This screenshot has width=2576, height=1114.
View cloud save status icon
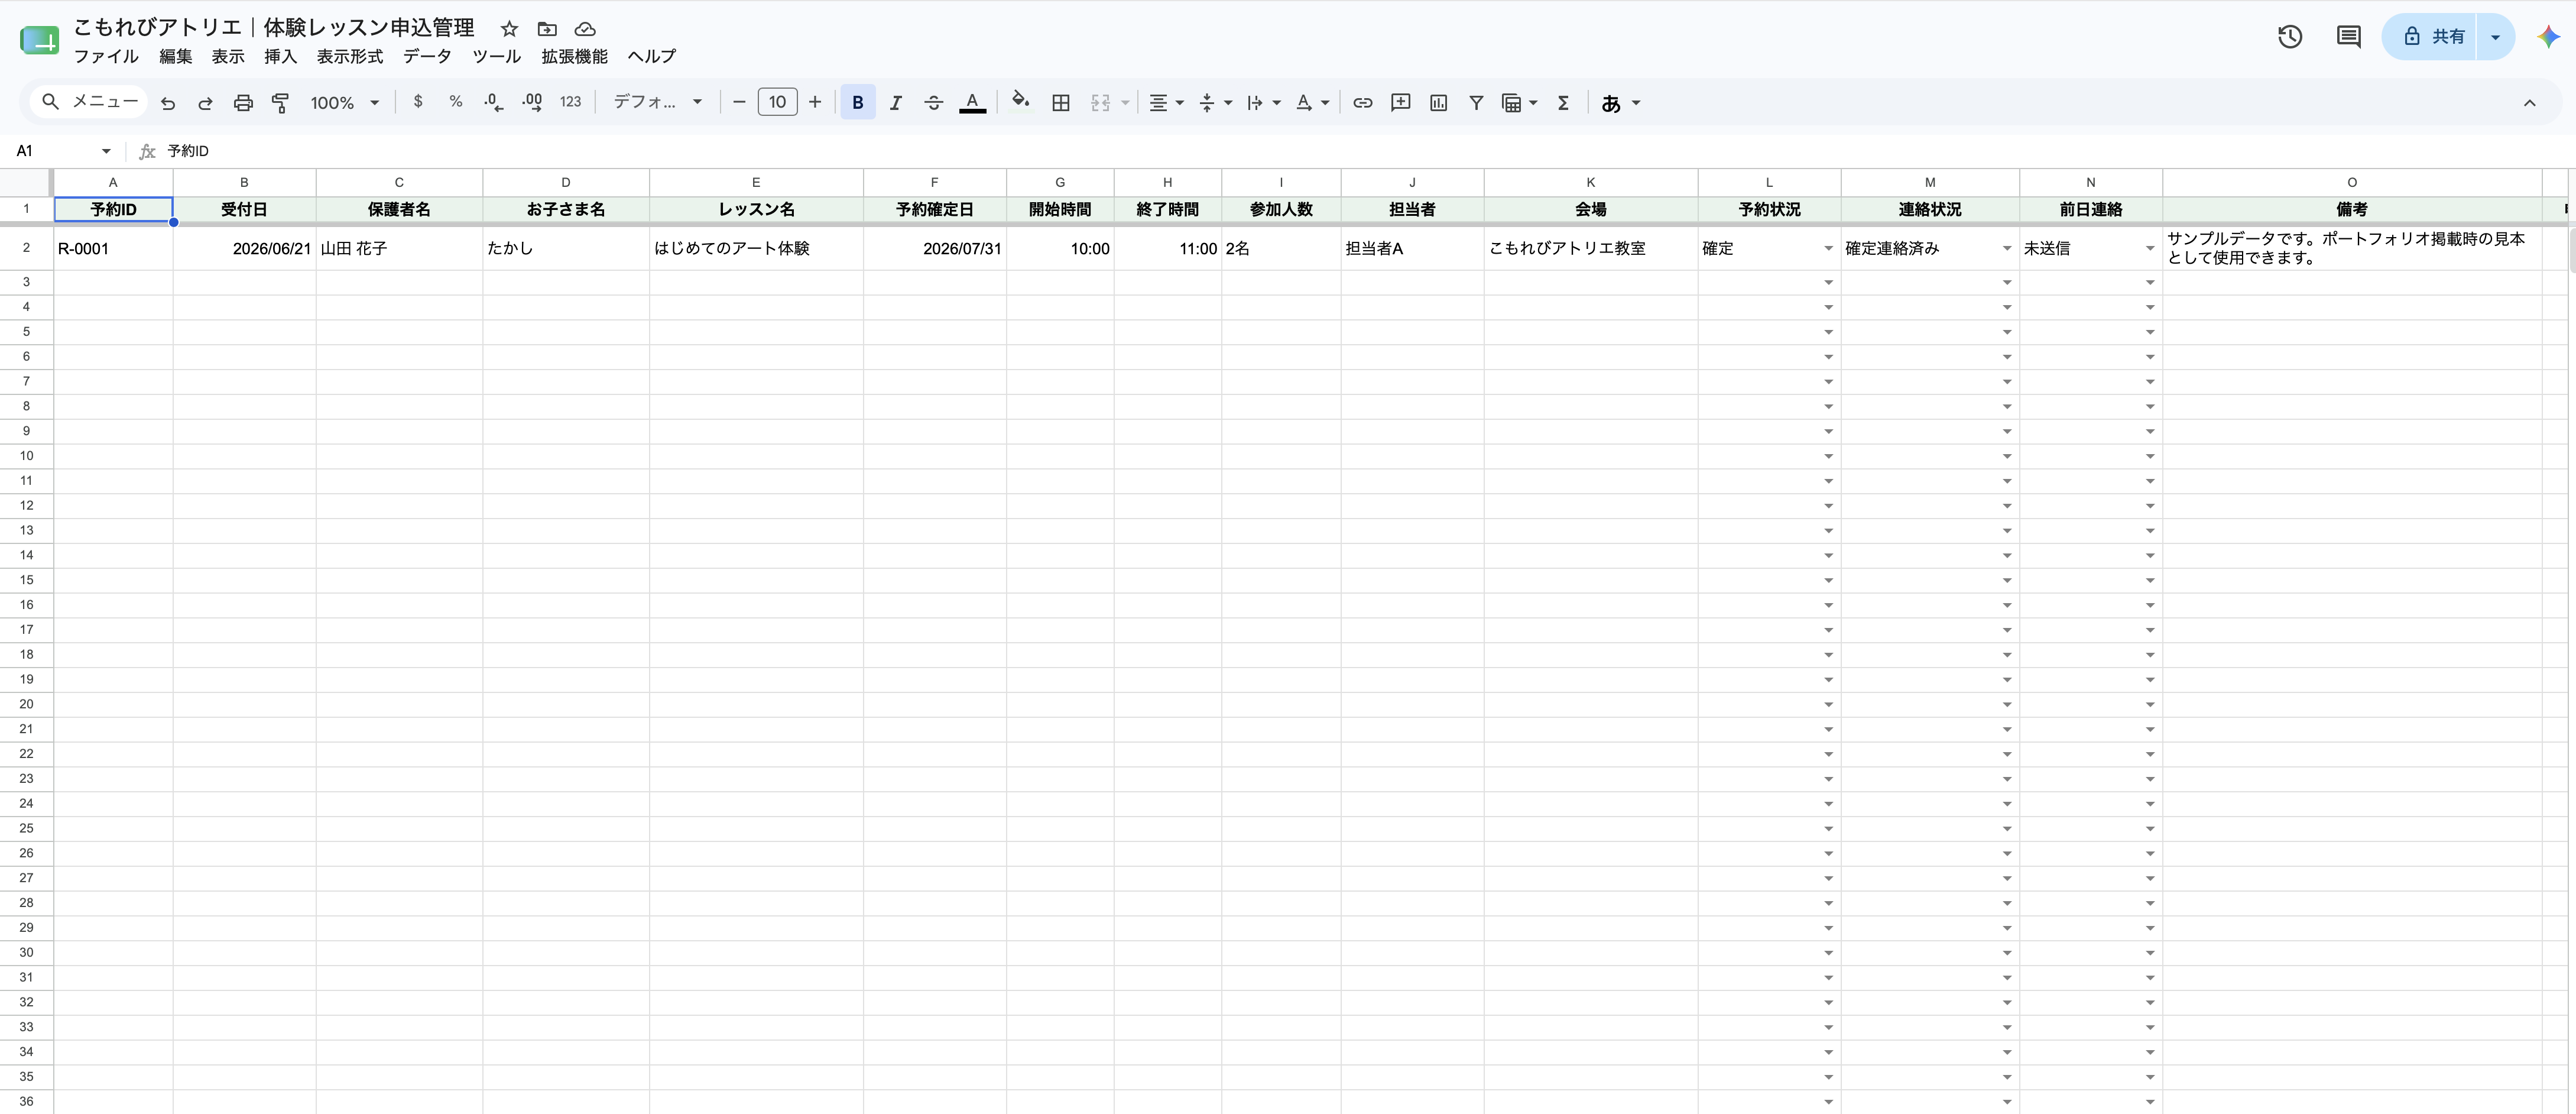tap(585, 29)
